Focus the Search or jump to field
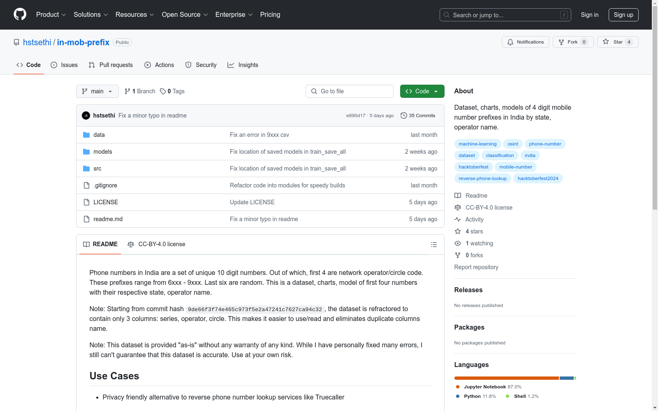 click(505, 15)
